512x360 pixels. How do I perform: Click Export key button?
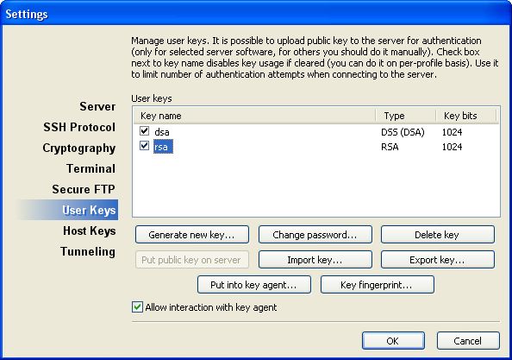(438, 260)
